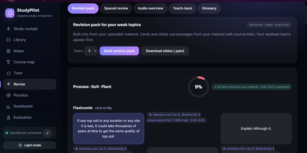This screenshot has height=153, width=307.
Task: Open Library folder icon in sidebar
Action: [8, 40]
